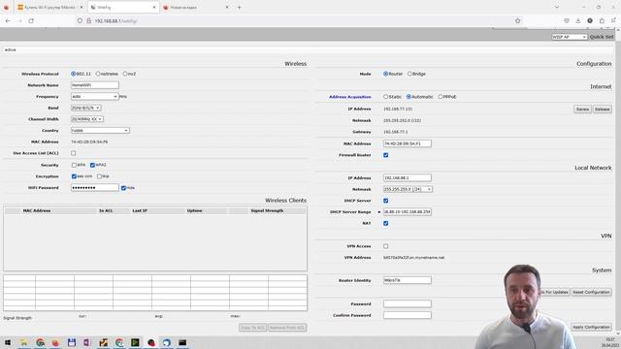Select nv2 wireless protocol
This screenshot has width=621, height=349.
125,74
